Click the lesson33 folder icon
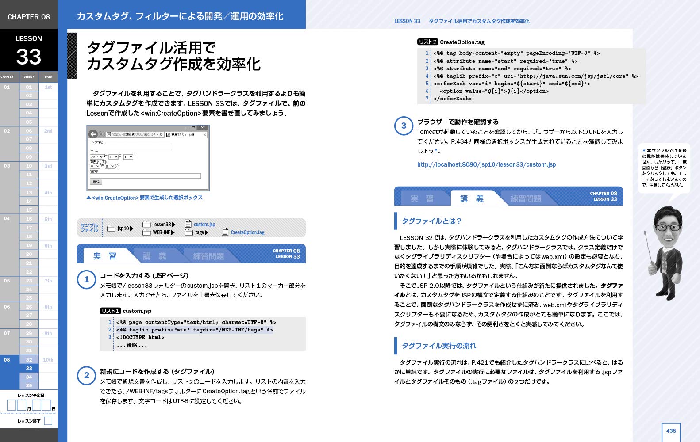The image size is (700, 442). pyautogui.click(x=146, y=224)
